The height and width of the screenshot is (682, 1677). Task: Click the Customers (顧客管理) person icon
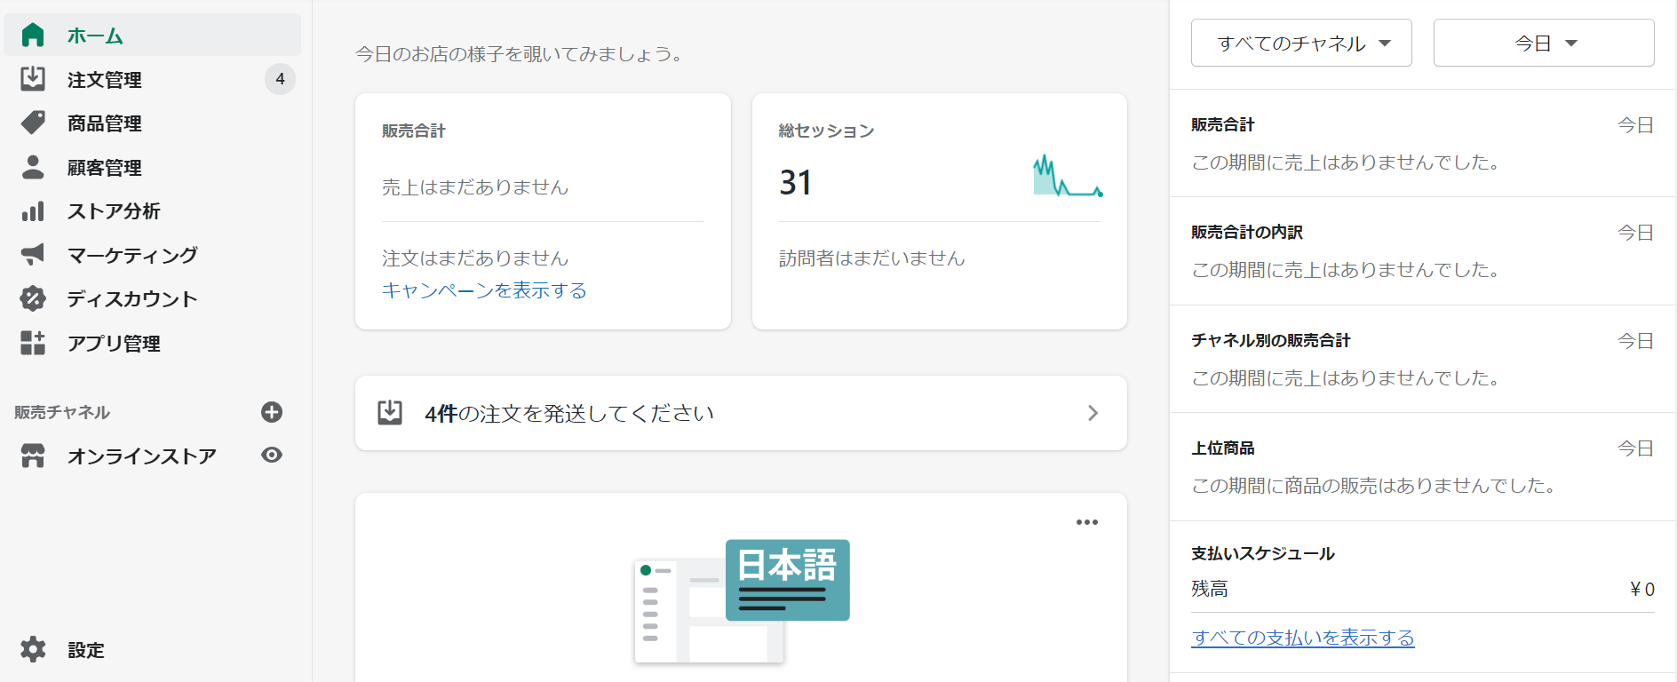point(33,167)
